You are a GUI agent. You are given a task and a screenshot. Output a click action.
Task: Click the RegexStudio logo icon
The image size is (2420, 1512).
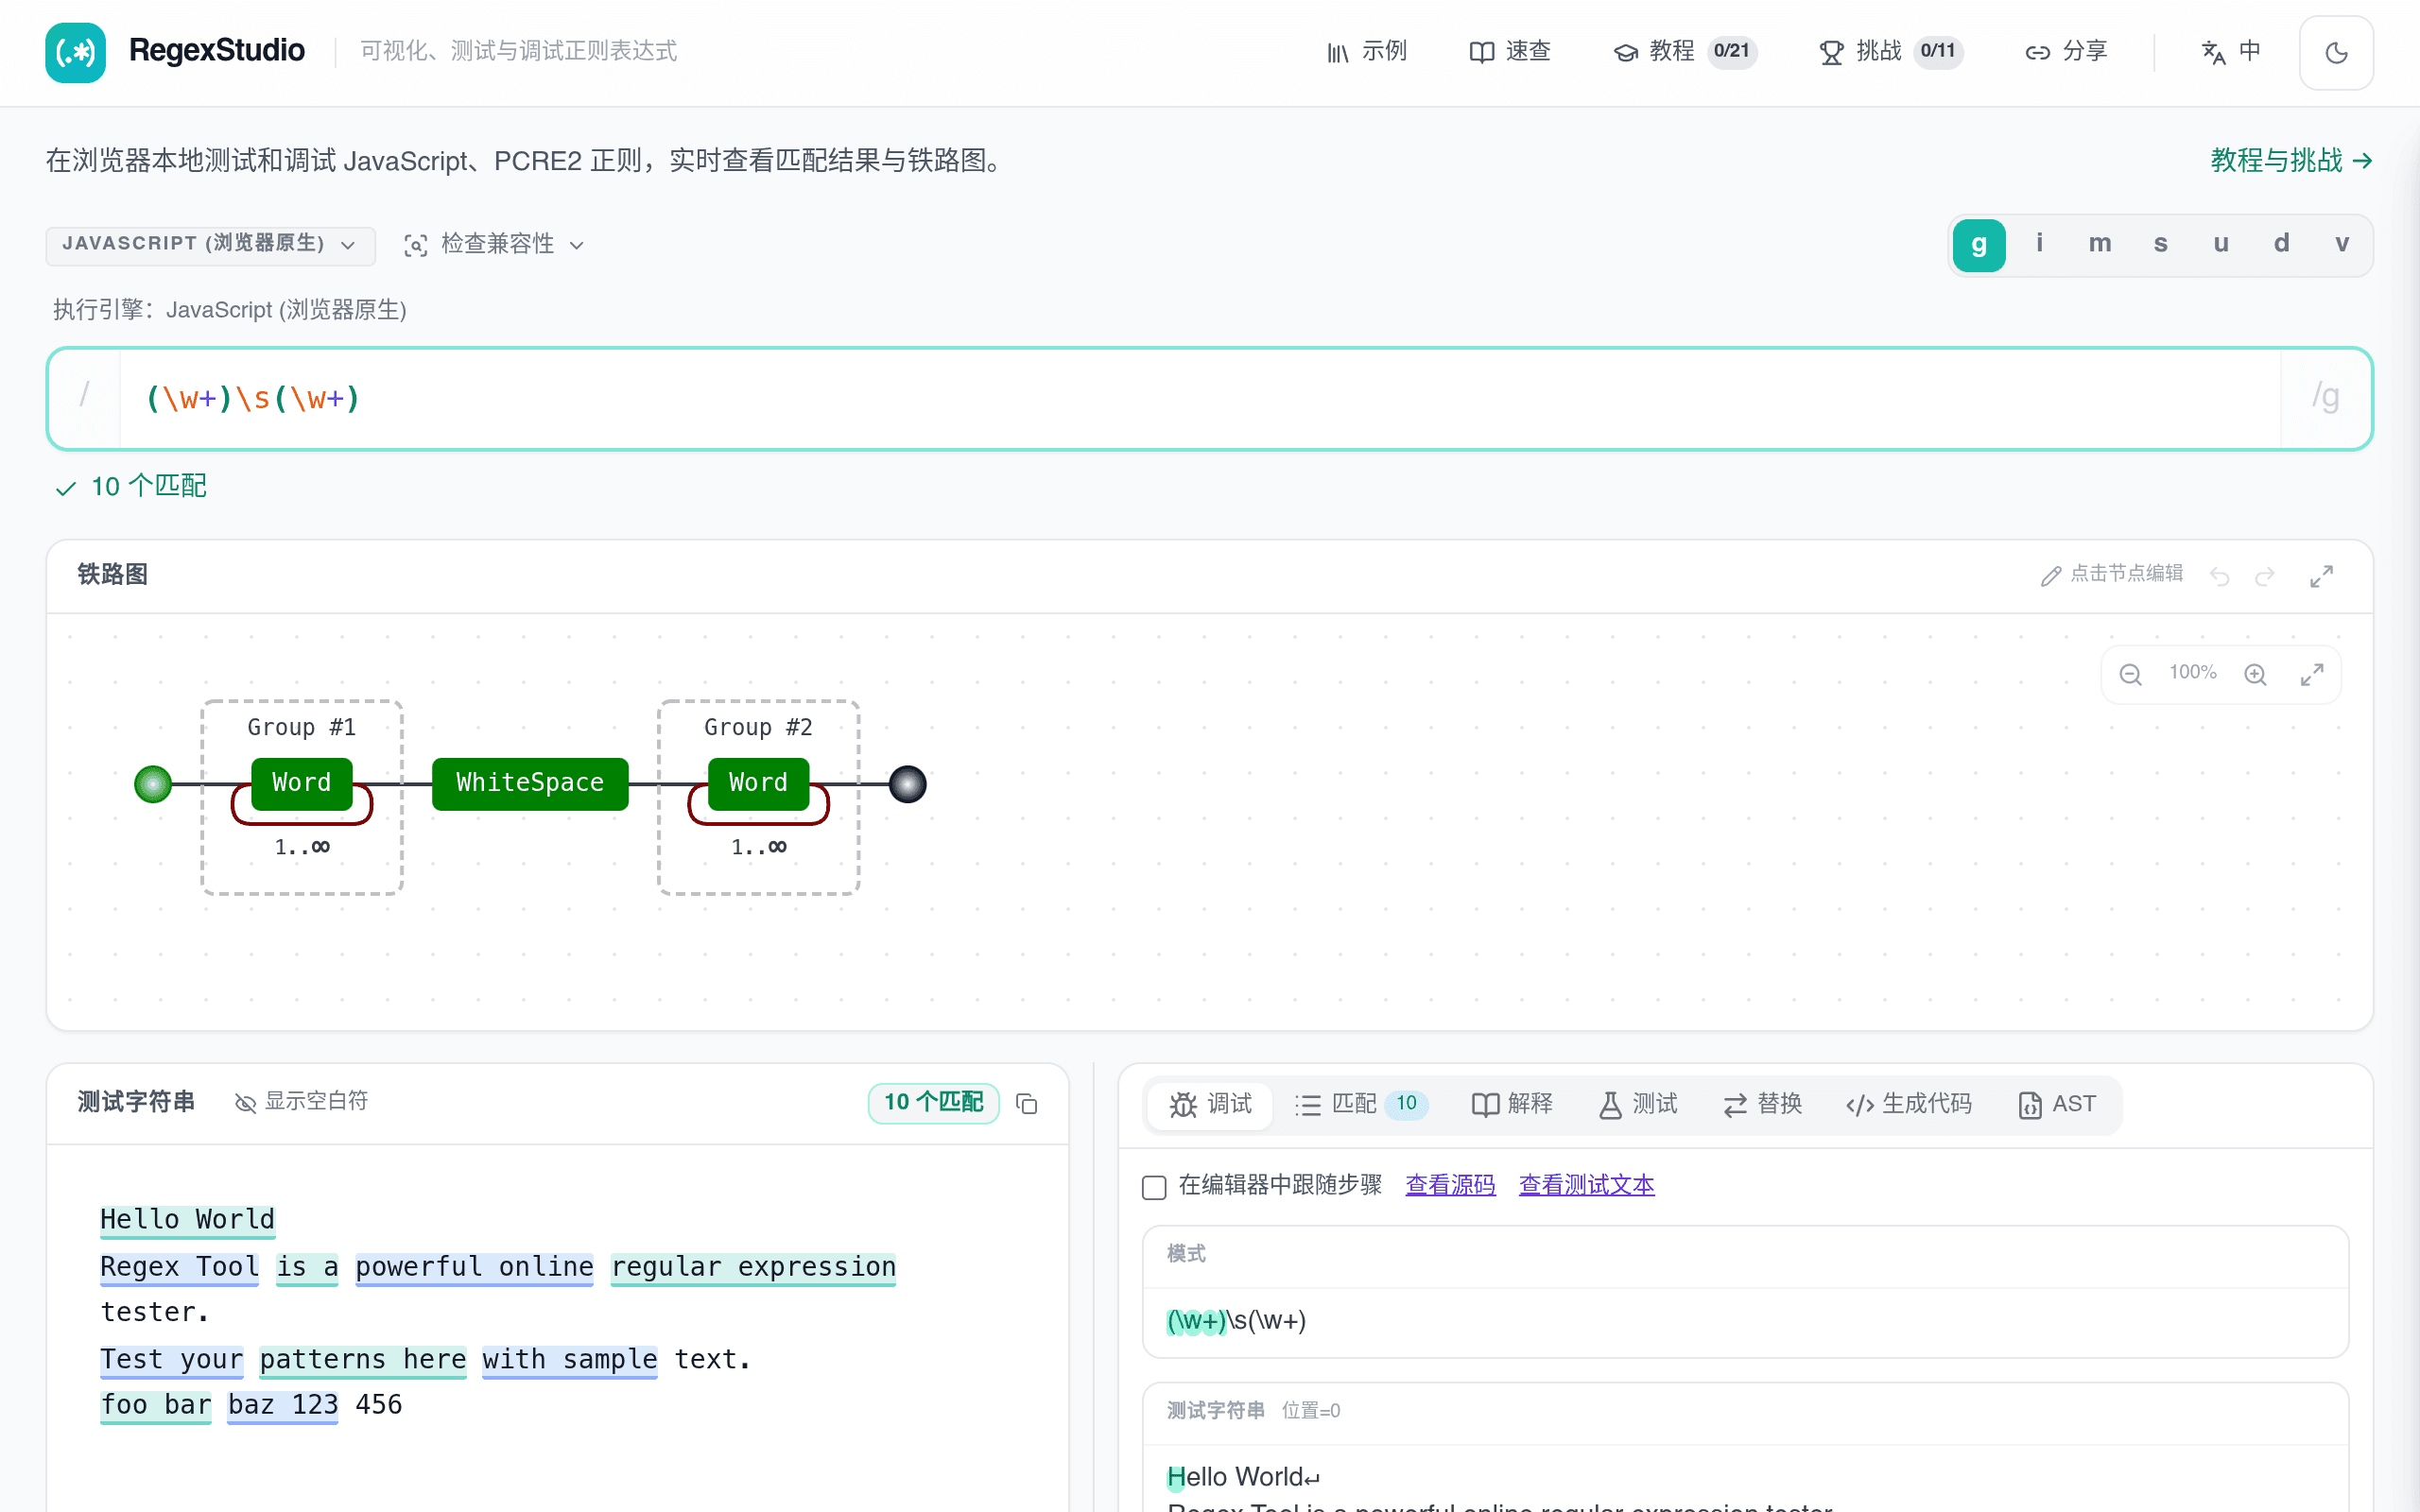pos(75,52)
